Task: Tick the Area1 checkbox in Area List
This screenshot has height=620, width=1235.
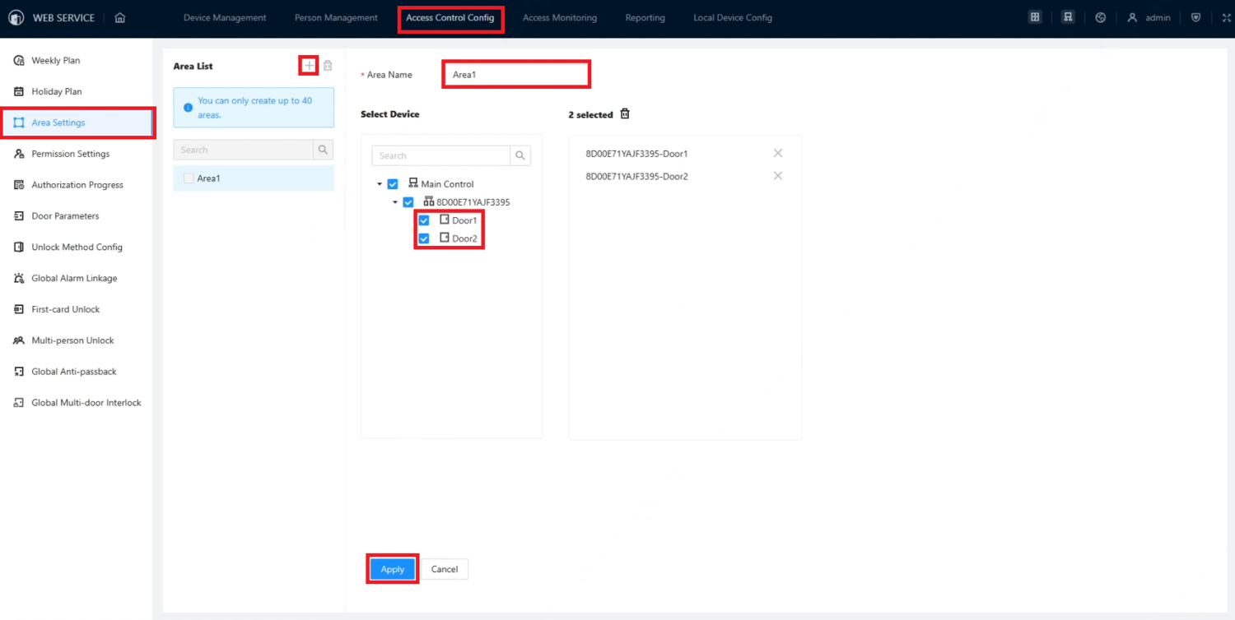Action: point(189,178)
